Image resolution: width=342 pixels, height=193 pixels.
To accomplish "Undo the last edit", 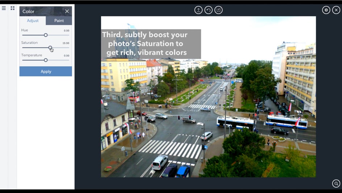I will click(208, 10).
